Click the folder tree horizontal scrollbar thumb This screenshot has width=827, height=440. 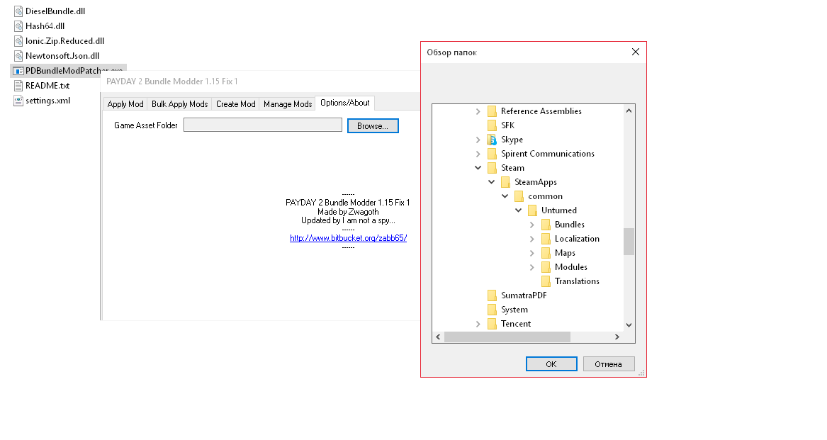507,337
